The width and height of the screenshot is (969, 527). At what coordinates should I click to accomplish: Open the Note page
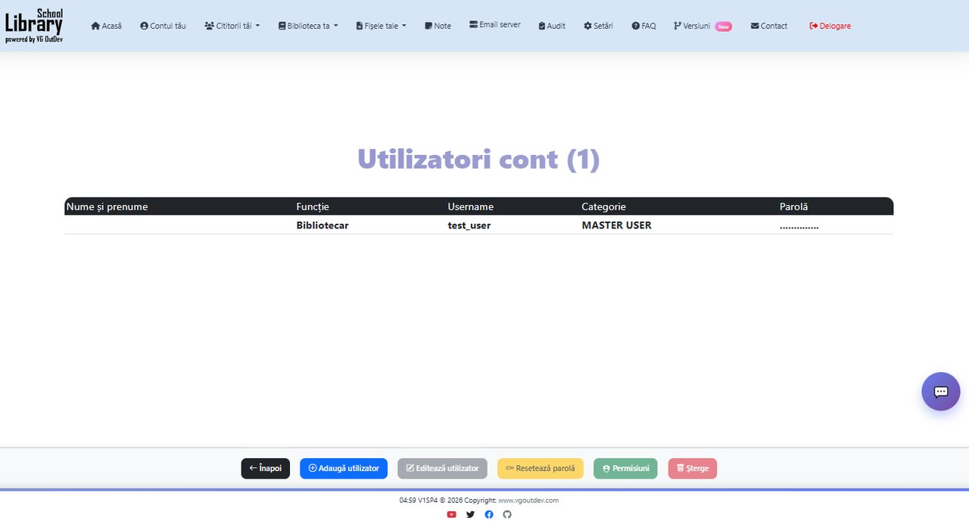click(x=438, y=26)
